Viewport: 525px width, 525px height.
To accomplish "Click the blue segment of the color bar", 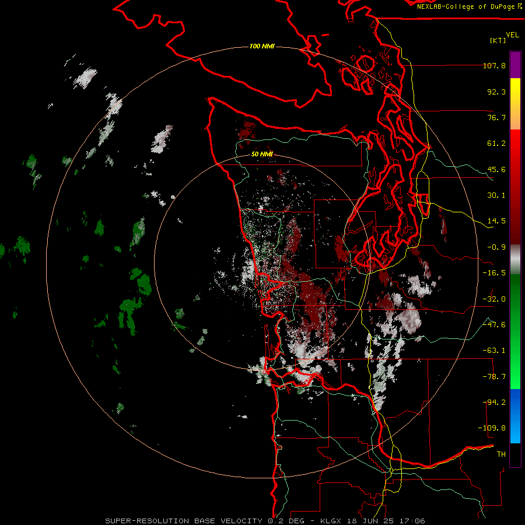I will click(x=515, y=416).
